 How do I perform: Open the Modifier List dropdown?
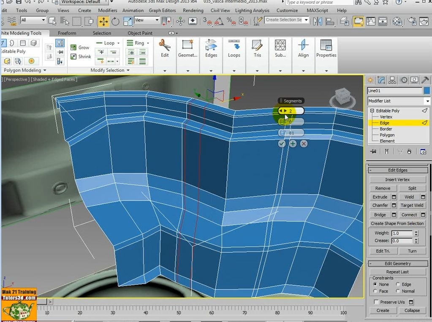(427, 101)
